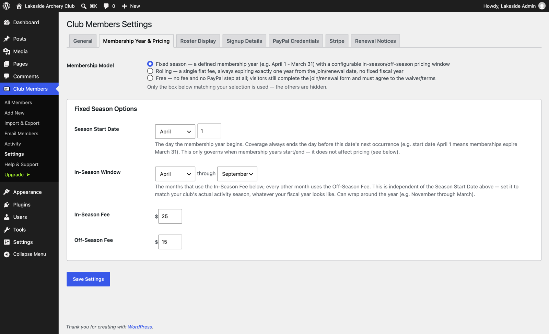Click the Settings sliders icon in main sidebar

(x=7, y=242)
